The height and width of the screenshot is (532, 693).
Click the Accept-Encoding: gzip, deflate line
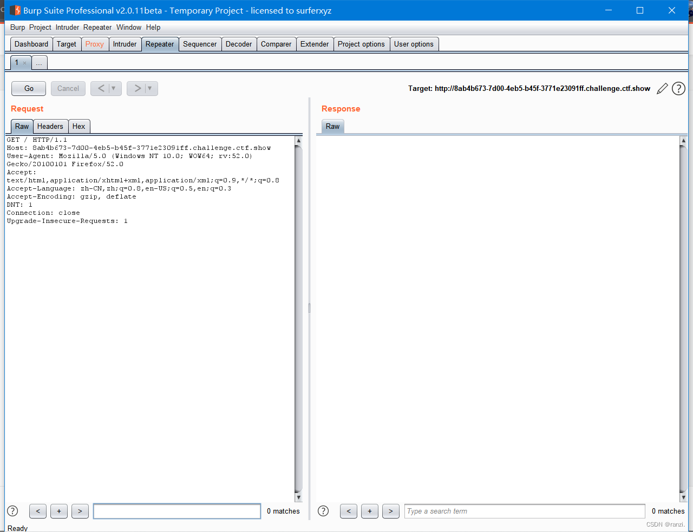(71, 196)
